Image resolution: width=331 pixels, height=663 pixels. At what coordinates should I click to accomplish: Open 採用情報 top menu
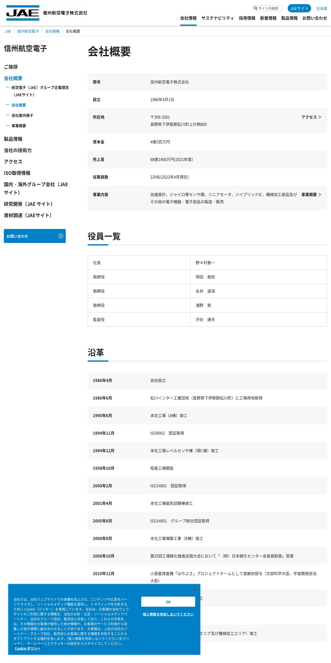[x=247, y=18]
